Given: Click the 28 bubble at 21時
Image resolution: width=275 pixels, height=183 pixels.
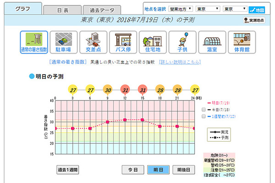Looking at the screenshot, I should [177, 89].
